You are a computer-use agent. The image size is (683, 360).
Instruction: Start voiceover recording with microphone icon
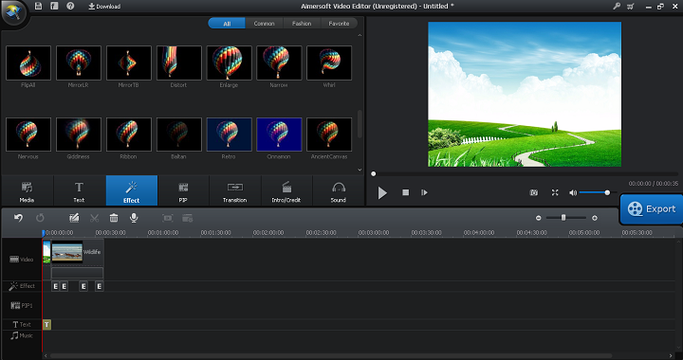pos(134,218)
